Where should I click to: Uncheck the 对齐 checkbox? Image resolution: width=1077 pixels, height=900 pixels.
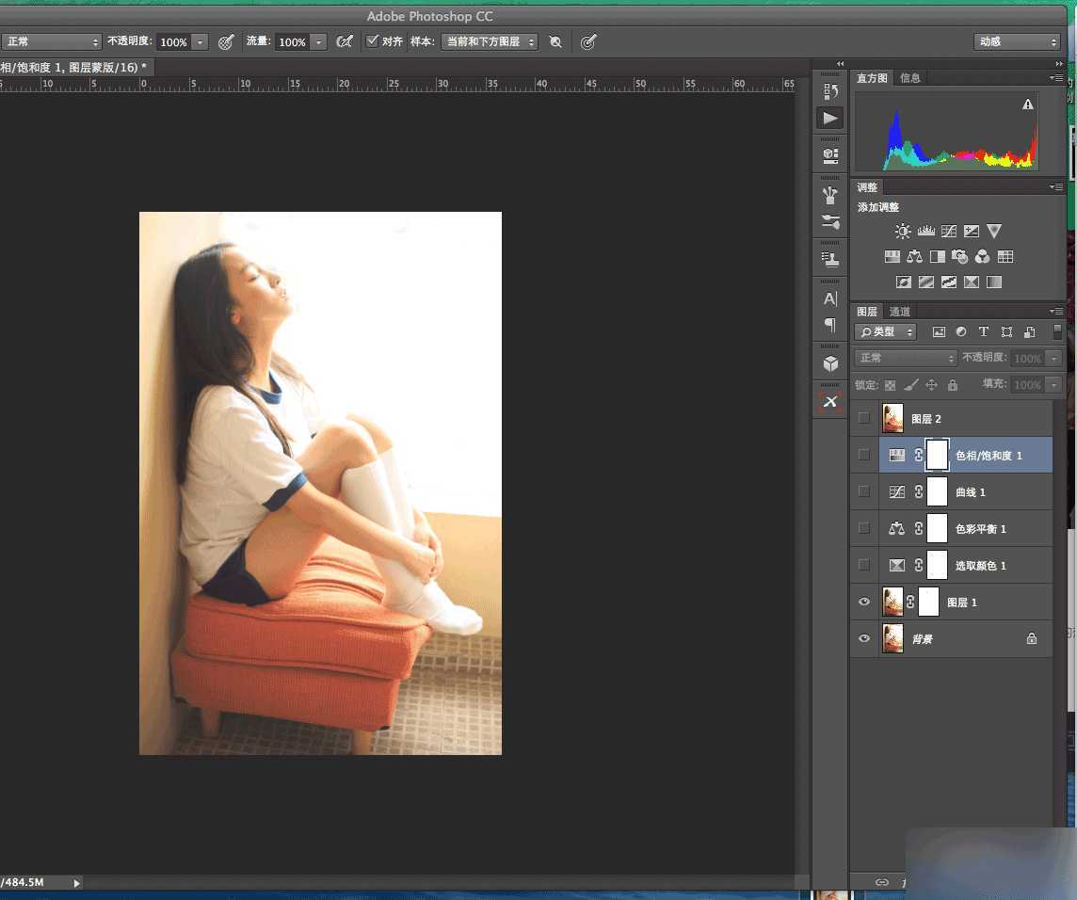point(373,41)
